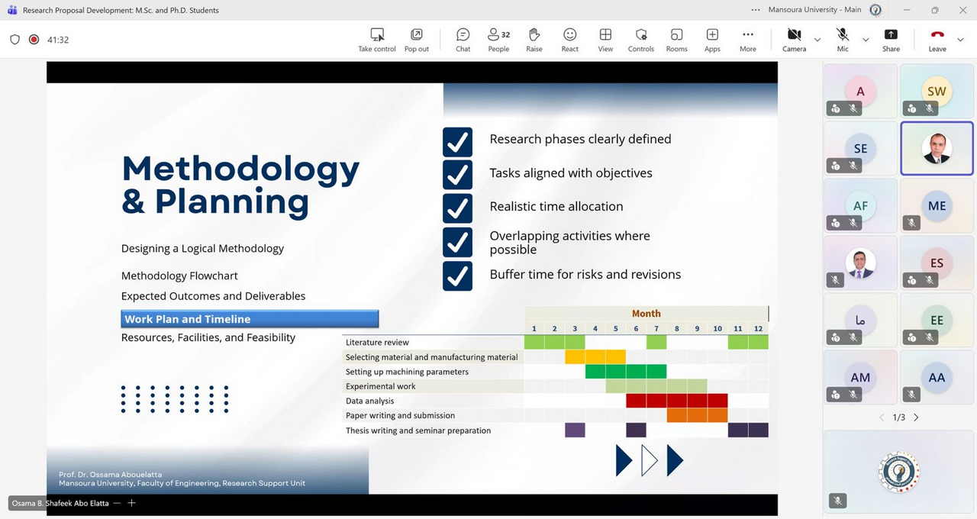977x519 pixels.
Task: Leave the meeting
Action: point(937,40)
